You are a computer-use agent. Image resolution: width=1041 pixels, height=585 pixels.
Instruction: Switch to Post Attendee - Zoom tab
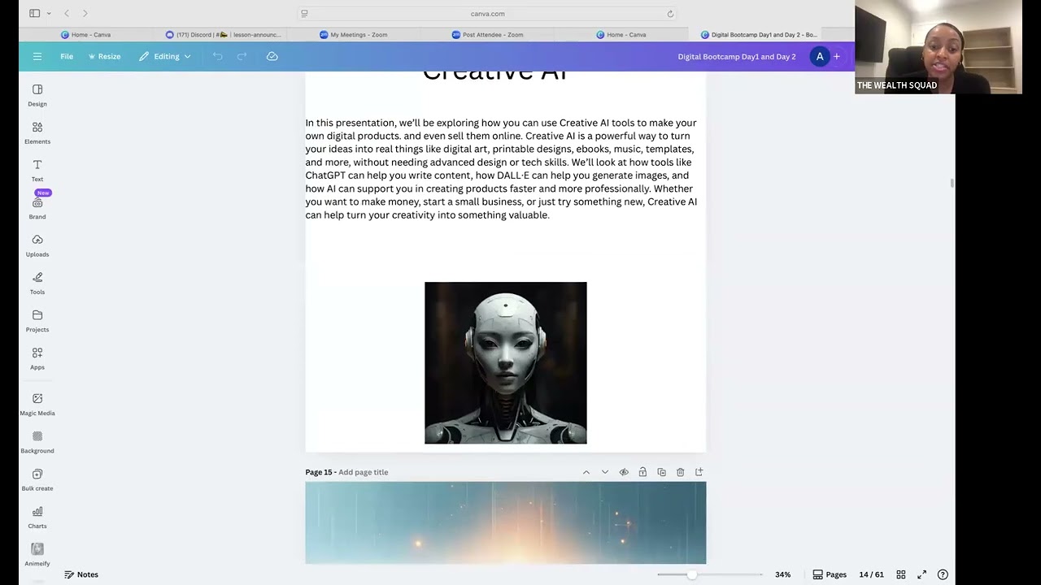[488, 35]
